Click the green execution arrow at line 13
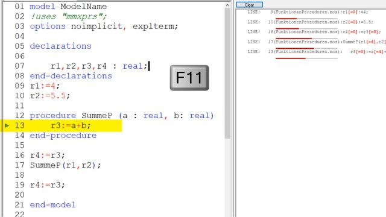Image resolution: width=386 pixels, height=217 pixels. click(7, 125)
